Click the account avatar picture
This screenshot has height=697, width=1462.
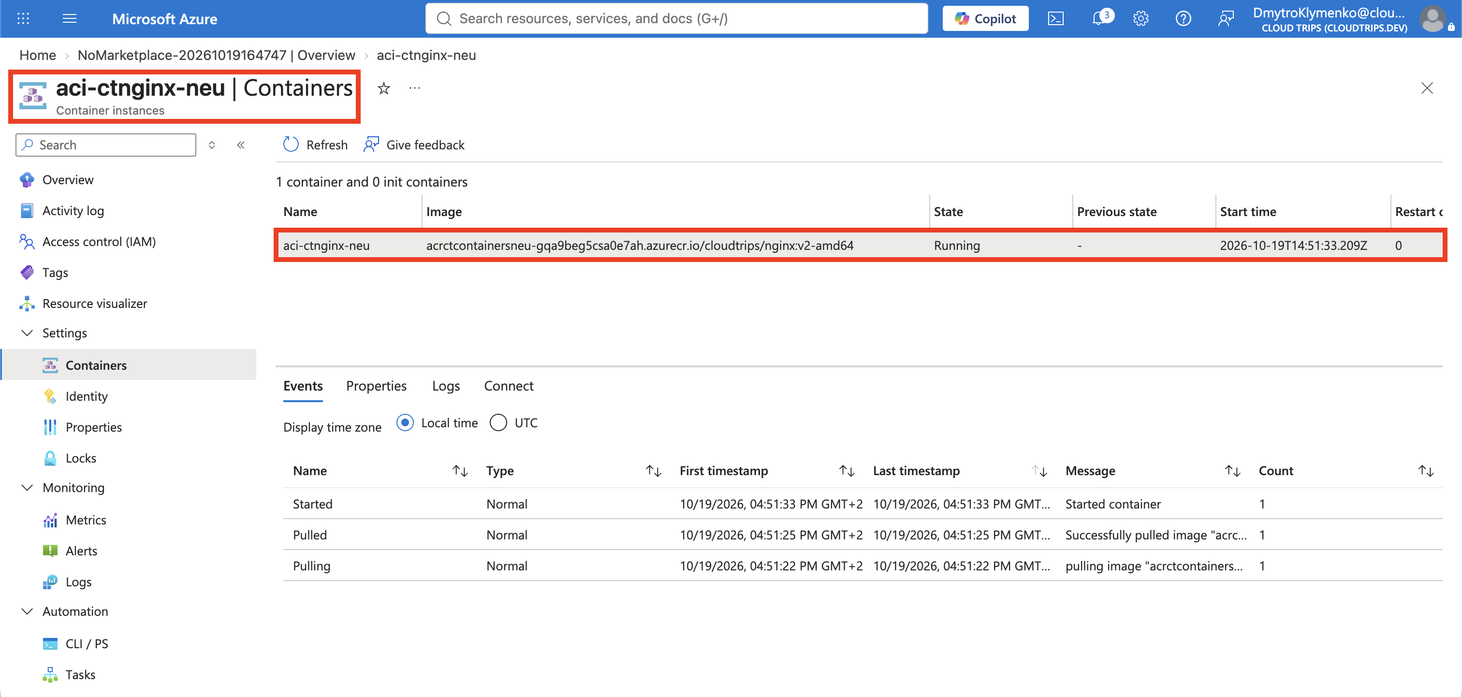pos(1433,19)
